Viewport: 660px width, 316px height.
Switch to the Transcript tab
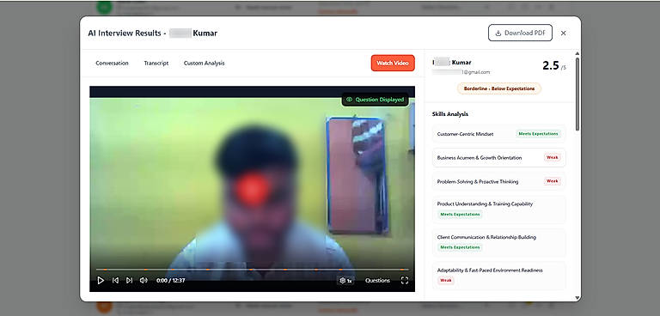pyautogui.click(x=156, y=64)
